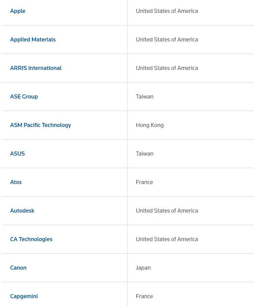Click France next to Atos
Screen dimensions: 254x306
[x=144, y=182]
